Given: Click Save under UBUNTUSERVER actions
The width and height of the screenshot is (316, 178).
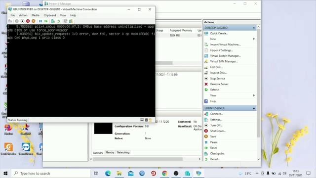Looking at the screenshot, I should click(213, 136).
